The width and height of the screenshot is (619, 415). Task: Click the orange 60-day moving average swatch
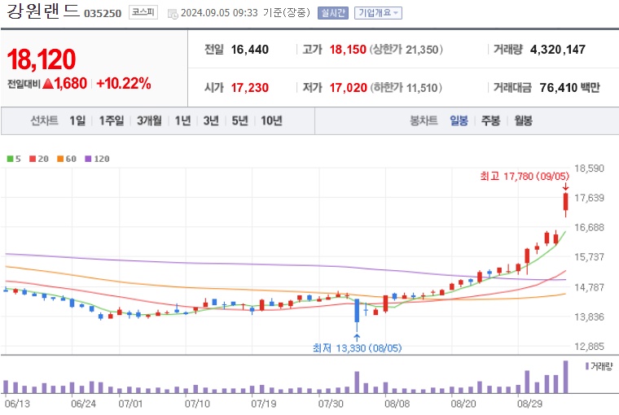tap(60, 159)
